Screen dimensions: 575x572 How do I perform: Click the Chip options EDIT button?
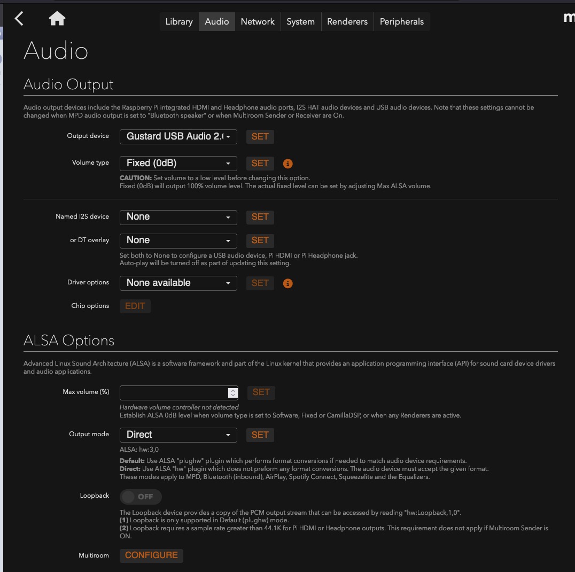pos(135,306)
